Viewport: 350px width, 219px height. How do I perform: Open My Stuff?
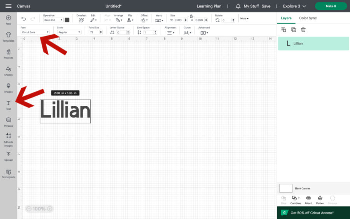(x=251, y=6)
